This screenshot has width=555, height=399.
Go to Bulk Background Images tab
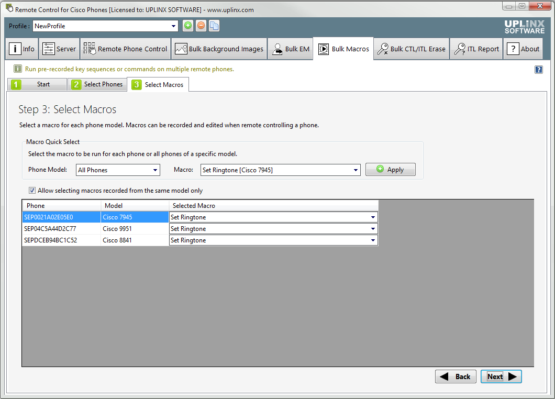[219, 49]
